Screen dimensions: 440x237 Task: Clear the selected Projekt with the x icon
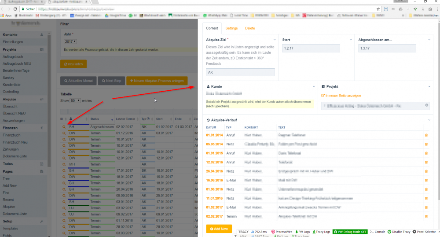point(426,105)
